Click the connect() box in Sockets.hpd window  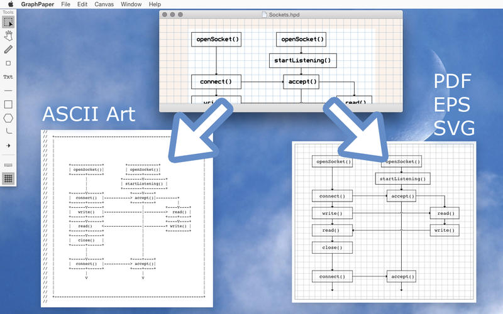coord(216,82)
